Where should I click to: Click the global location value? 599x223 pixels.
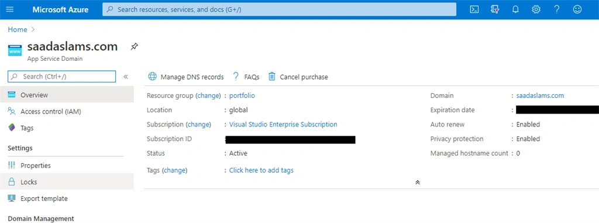pyautogui.click(x=239, y=110)
